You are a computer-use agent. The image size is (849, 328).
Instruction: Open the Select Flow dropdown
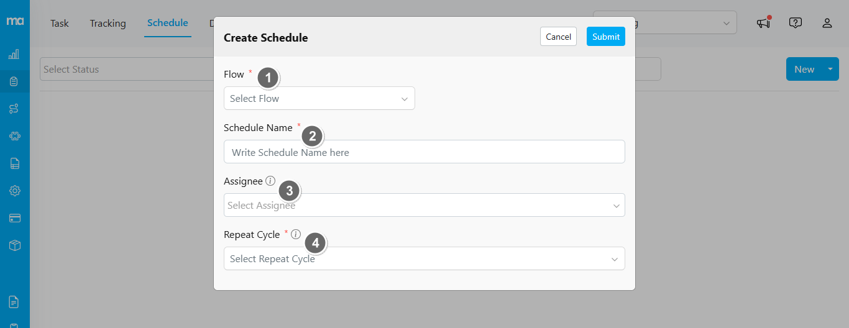319,98
